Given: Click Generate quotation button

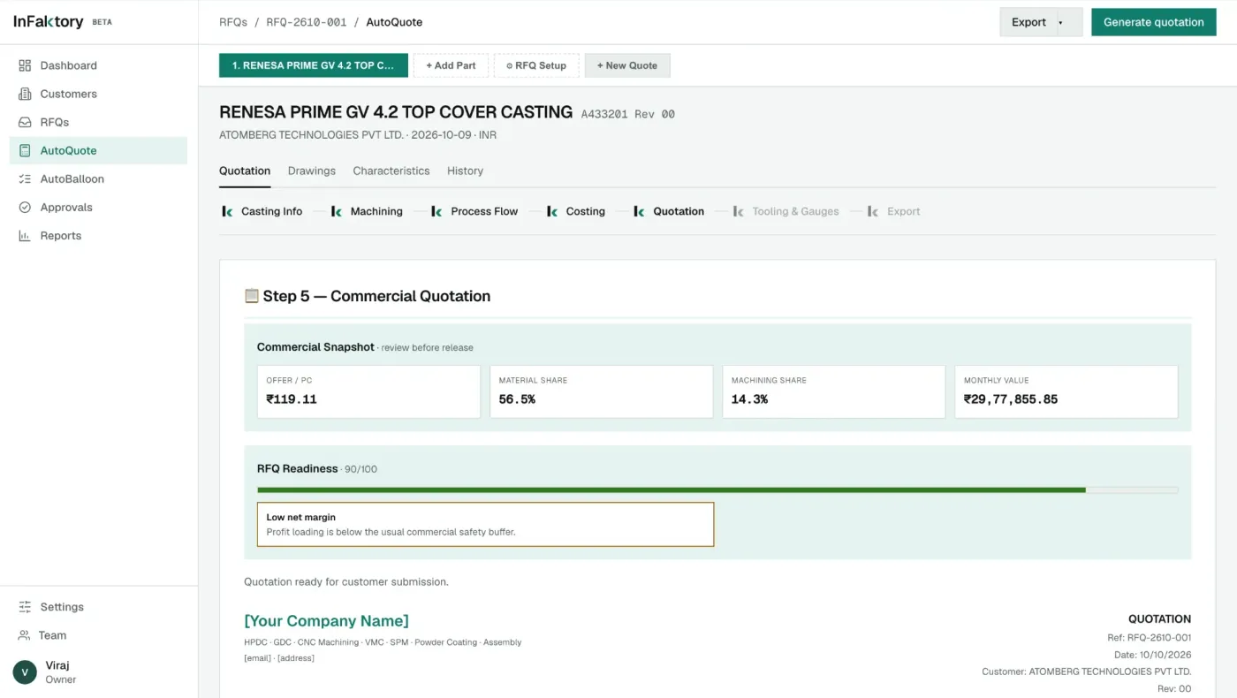Looking at the screenshot, I should [1154, 22].
